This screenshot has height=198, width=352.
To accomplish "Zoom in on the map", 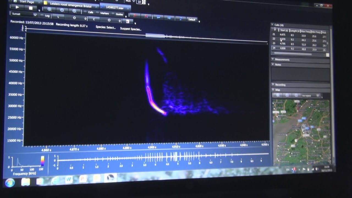I will coord(278,95).
